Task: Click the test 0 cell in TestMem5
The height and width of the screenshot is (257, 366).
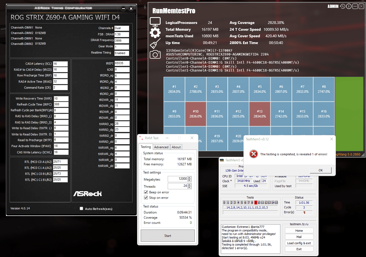Action: point(224,203)
